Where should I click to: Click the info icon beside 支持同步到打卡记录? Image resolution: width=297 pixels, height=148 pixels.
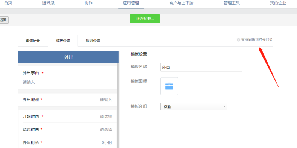point(238,40)
